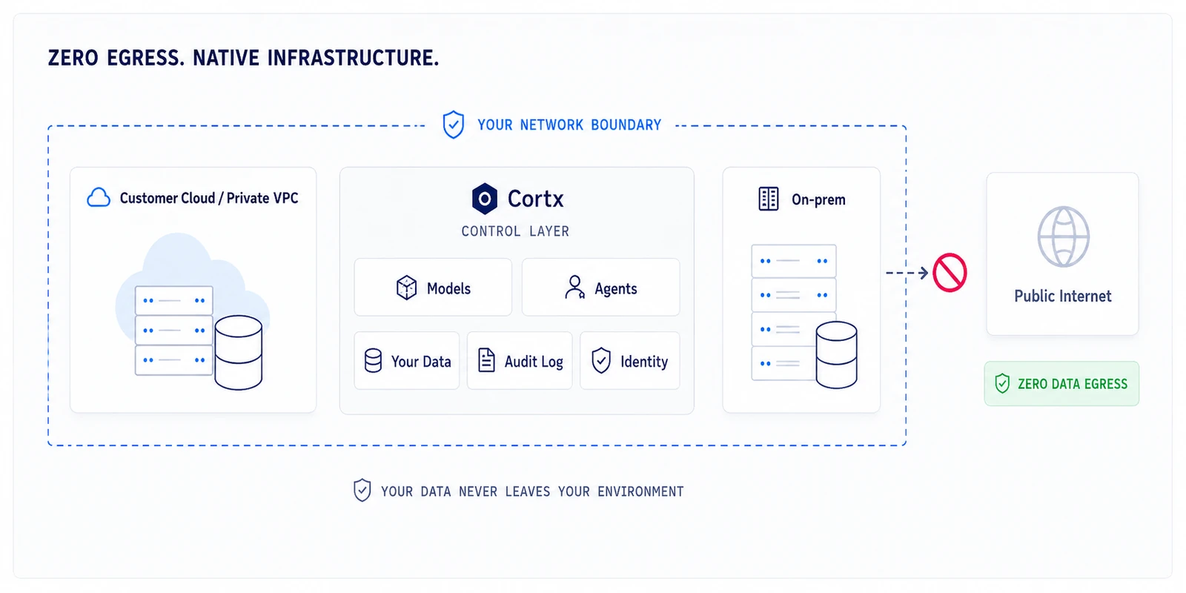The width and height of the screenshot is (1186, 593).
Task: Click the person icon in Agents card
Action: pos(574,288)
